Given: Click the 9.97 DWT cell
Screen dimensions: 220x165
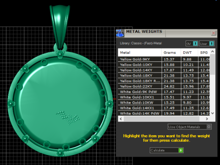Looking at the screenshot, I should pos(190,97).
